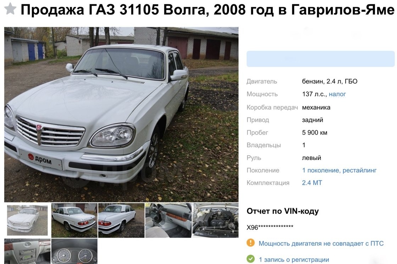Click the masked VIN code X96
This screenshot has width=397, height=264.
click(x=270, y=227)
